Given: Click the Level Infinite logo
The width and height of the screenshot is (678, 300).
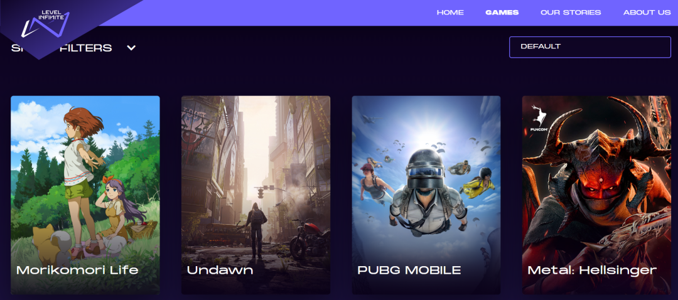Looking at the screenshot, I should [46, 24].
